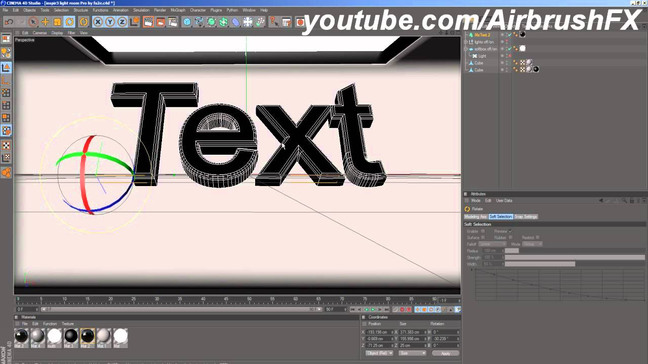Viewport: 648px width, 364px height.
Task: Switch coordinate system icon
Action: click(134, 22)
